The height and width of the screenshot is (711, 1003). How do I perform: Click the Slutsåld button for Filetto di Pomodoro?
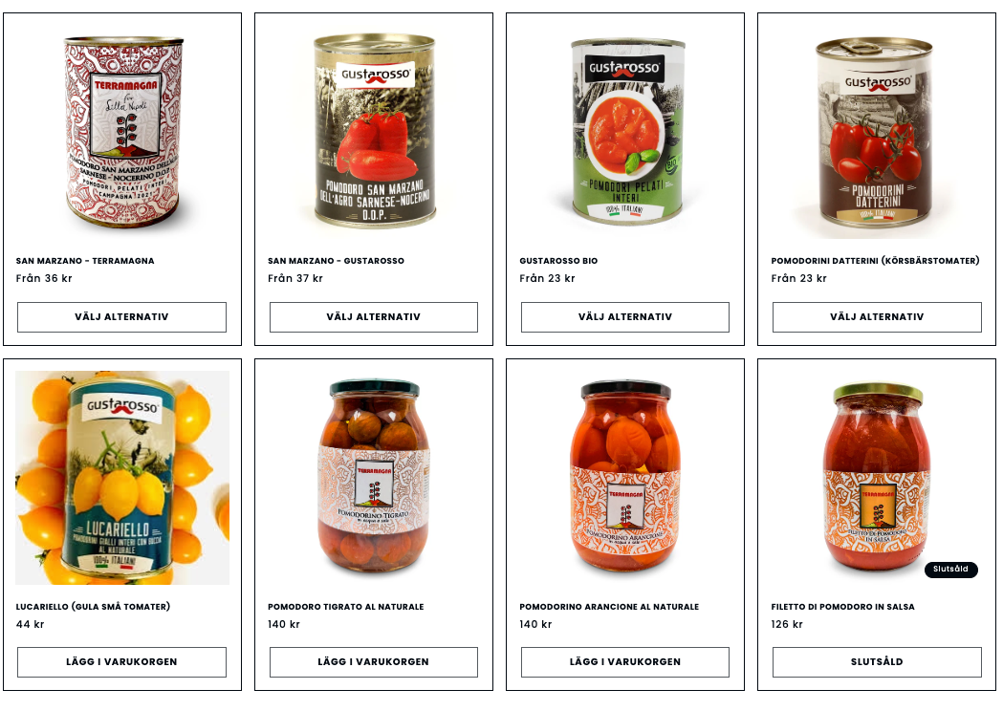[x=877, y=661]
